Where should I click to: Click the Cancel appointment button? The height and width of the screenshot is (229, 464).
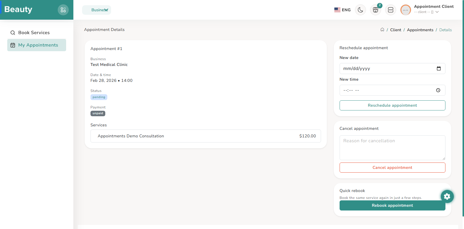click(392, 167)
